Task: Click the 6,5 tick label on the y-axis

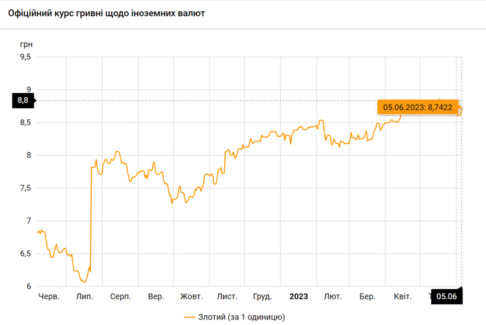Action: click(x=25, y=254)
